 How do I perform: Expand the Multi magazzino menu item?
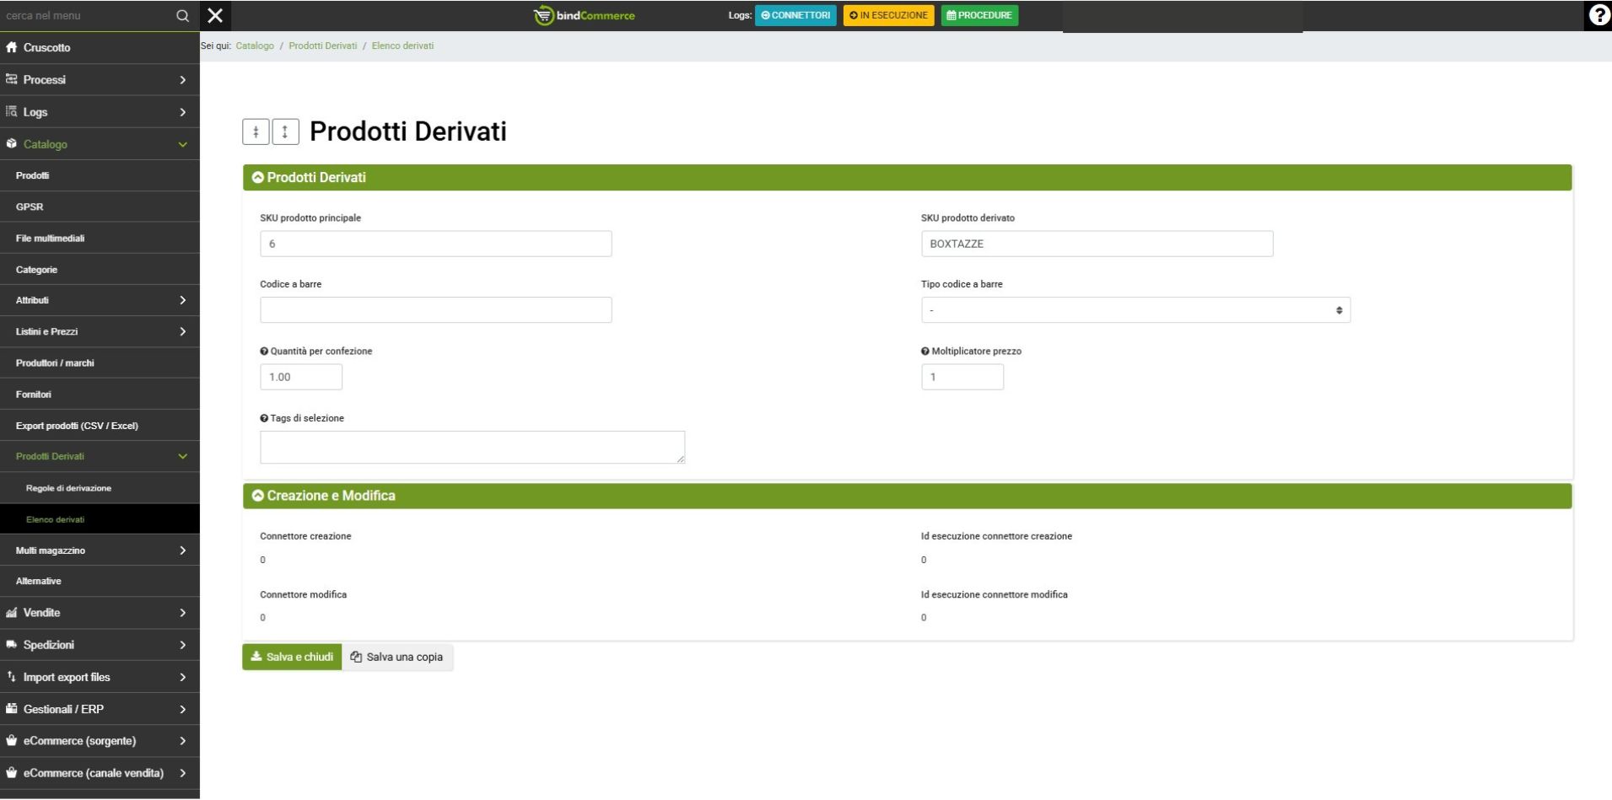tap(100, 550)
